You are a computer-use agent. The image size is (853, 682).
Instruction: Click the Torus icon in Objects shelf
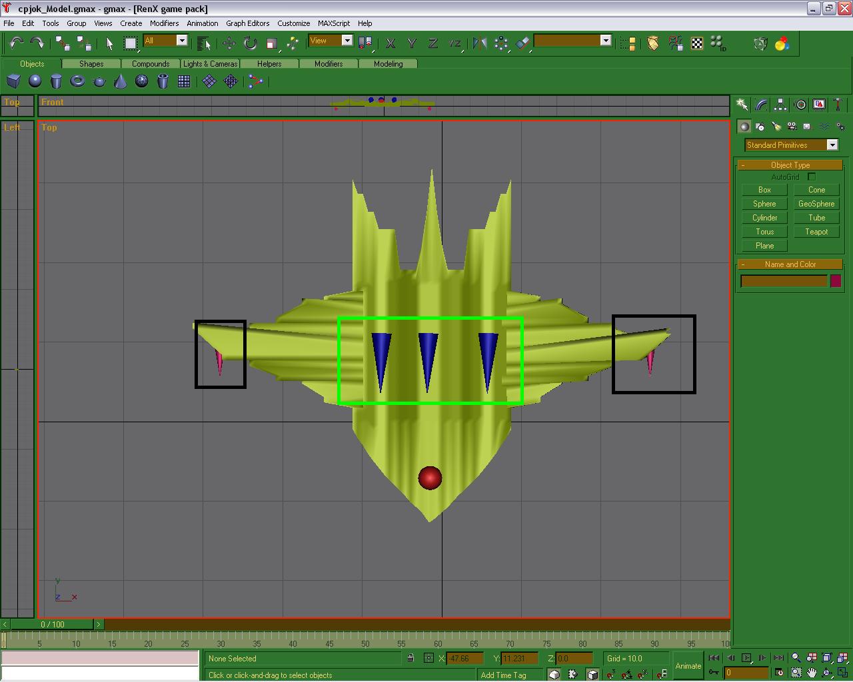(77, 81)
